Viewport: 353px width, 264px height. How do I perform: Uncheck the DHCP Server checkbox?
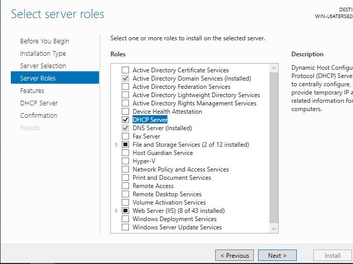(x=125, y=120)
